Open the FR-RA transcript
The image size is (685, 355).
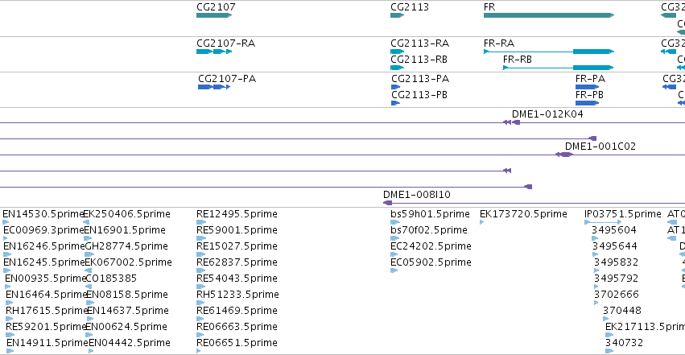pyautogui.click(x=549, y=52)
